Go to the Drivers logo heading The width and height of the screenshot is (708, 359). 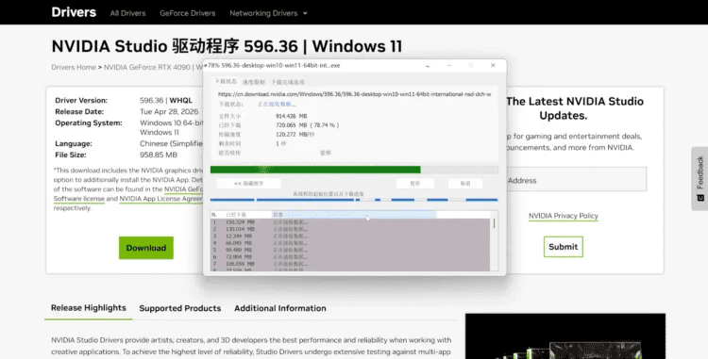74,12
